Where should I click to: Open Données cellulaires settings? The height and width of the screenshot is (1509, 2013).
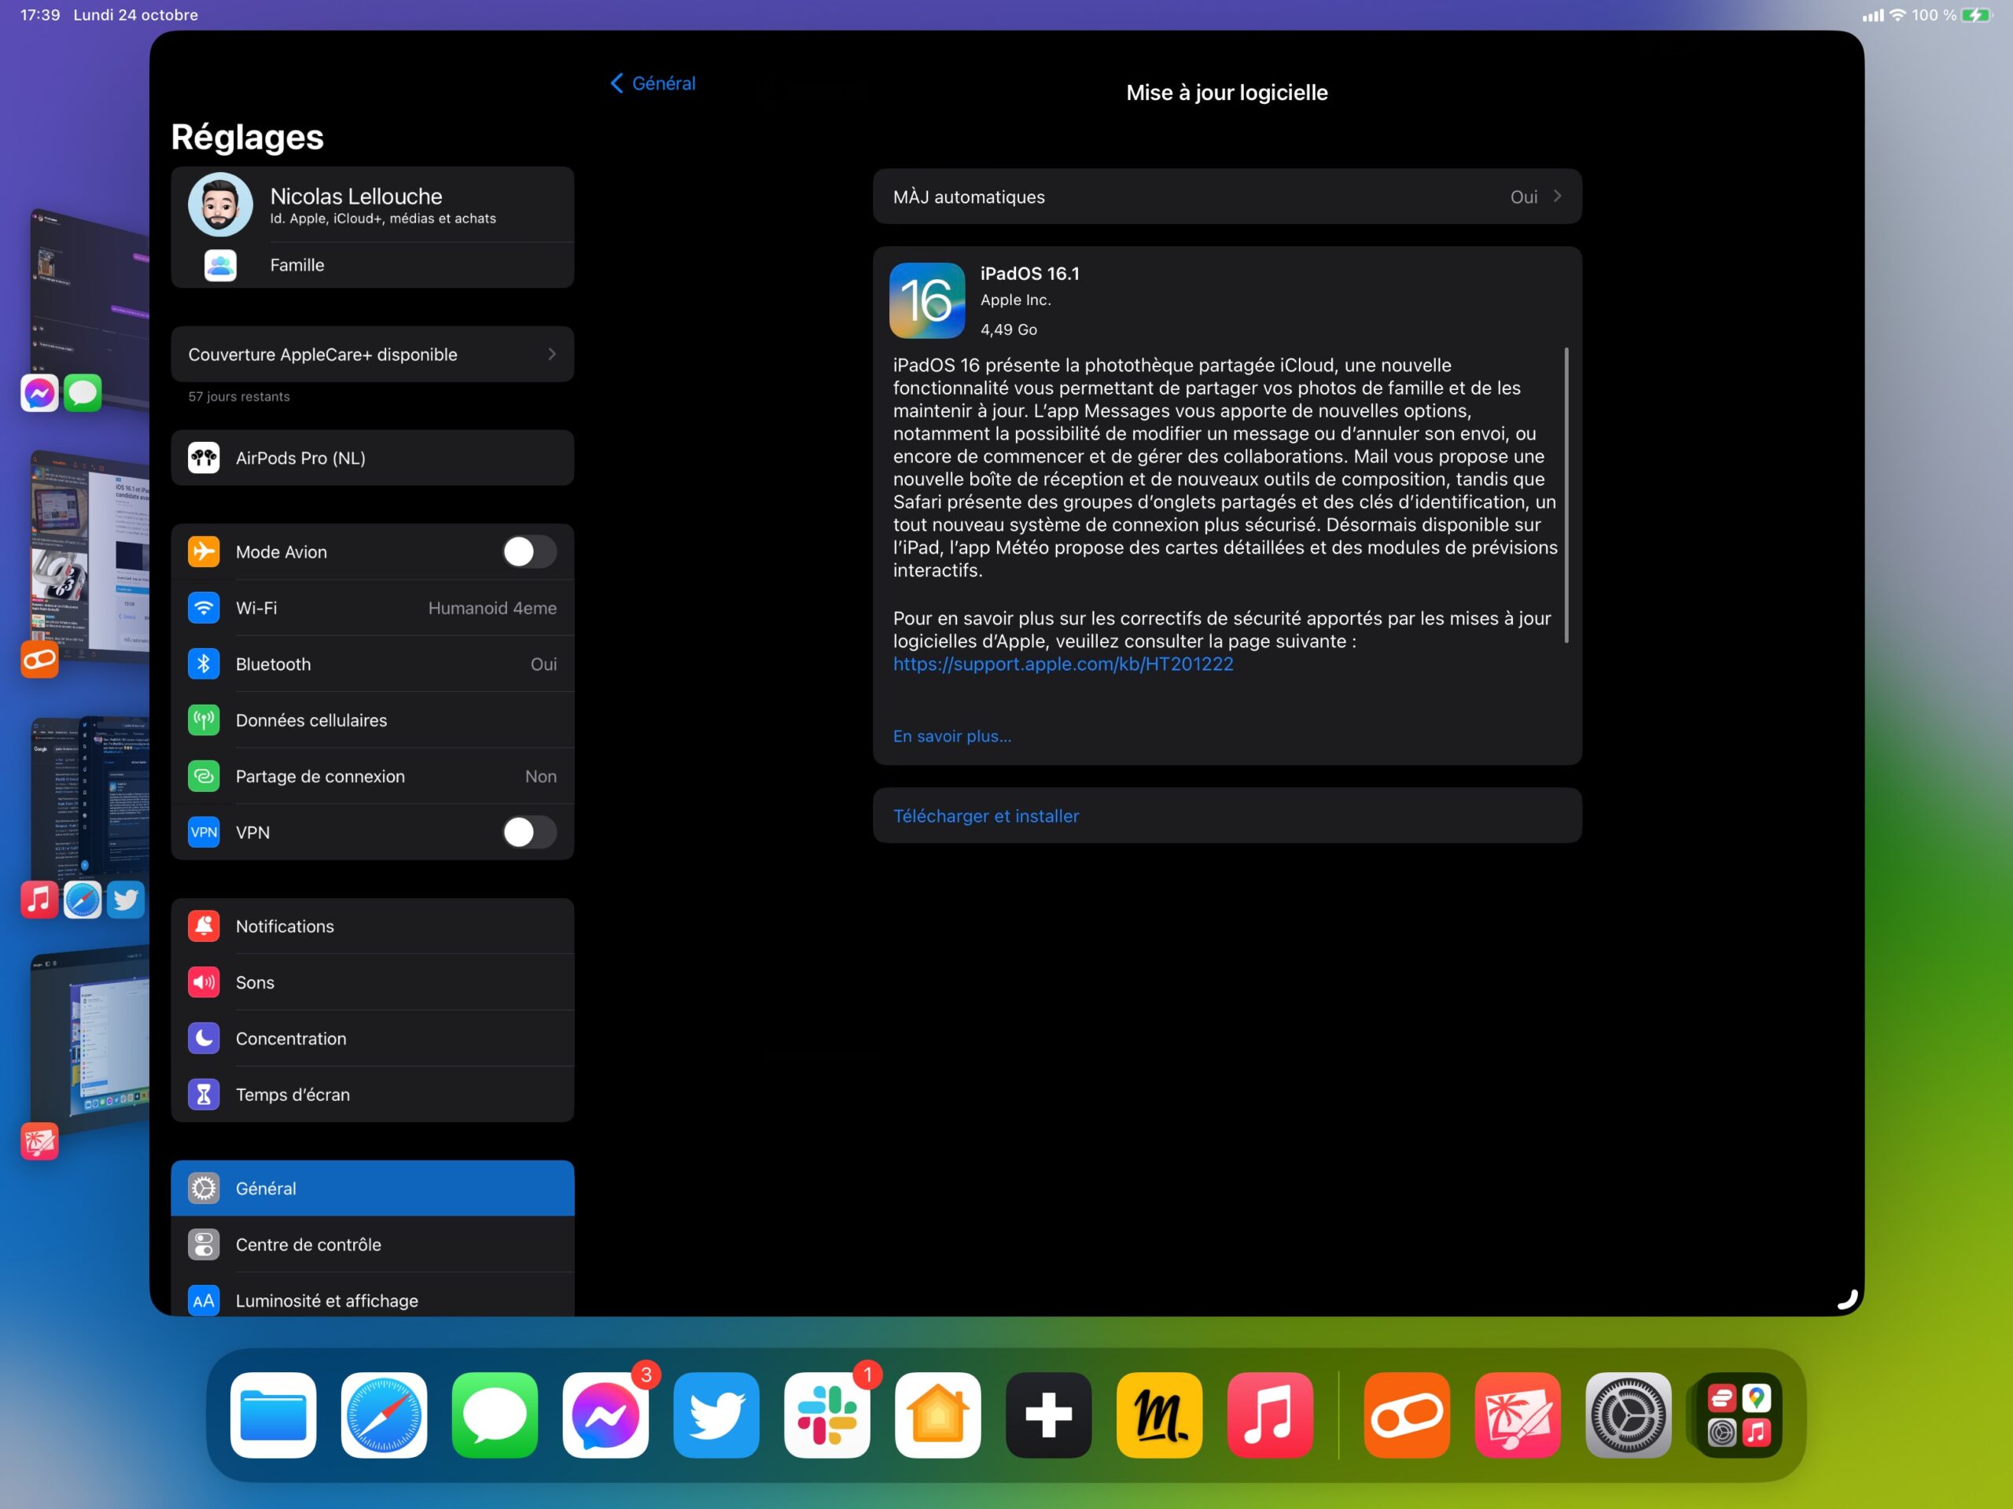372,720
